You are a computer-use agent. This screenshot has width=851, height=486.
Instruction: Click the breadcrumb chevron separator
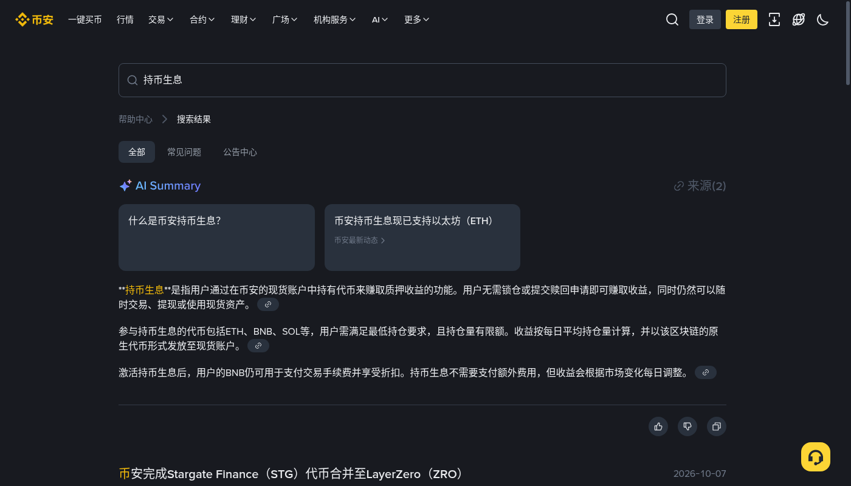tap(165, 119)
